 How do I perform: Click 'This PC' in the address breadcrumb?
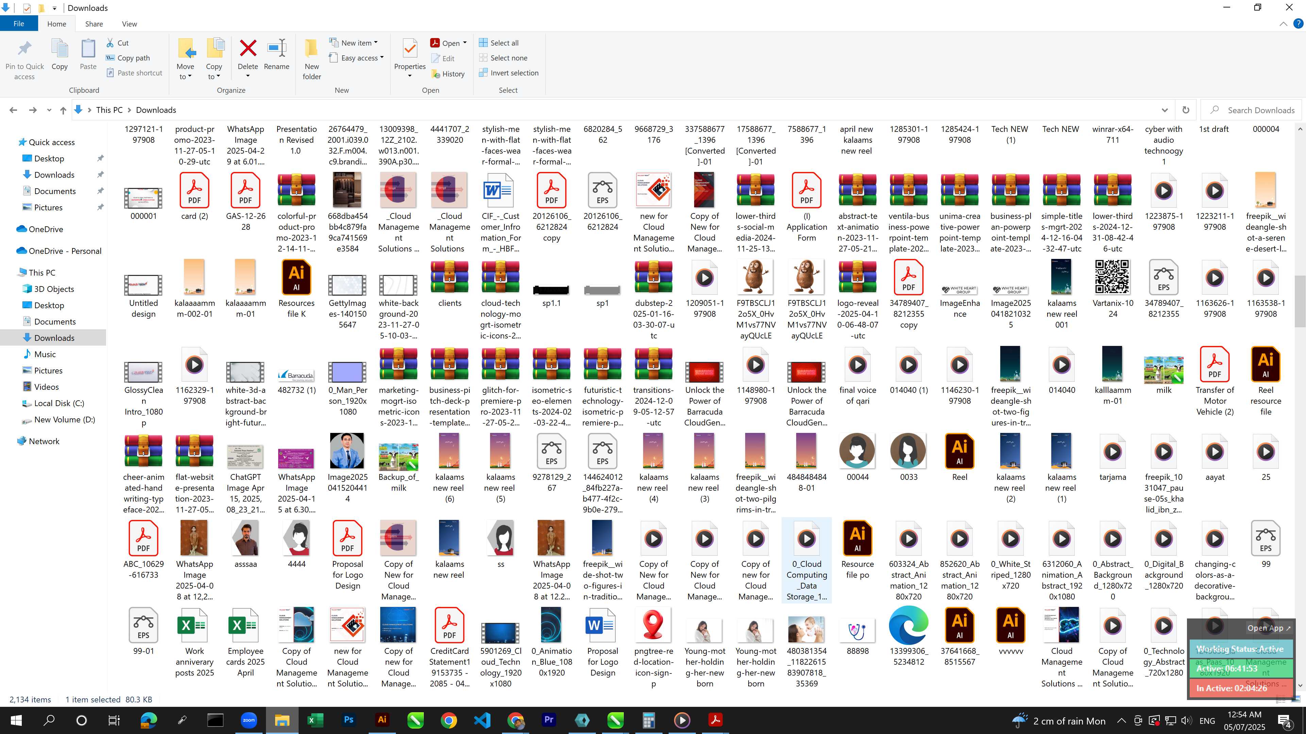(x=109, y=110)
